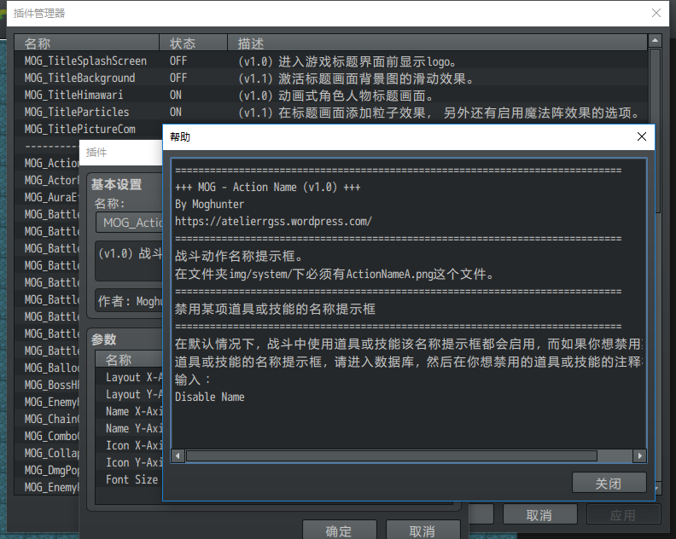Click the Name Y-Axi parameter row

tap(129, 428)
